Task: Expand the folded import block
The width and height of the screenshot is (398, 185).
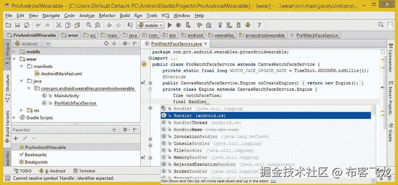Action: (x=150, y=58)
